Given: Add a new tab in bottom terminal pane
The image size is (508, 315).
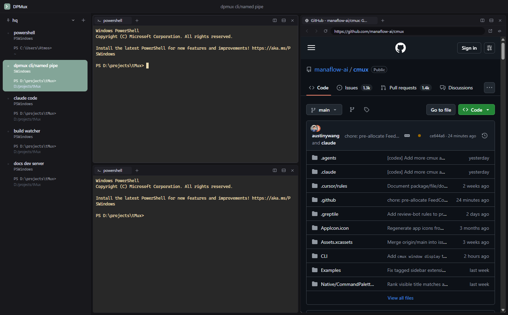Looking at the screenshot, I should pyautogui.click(x=137, y=171).
